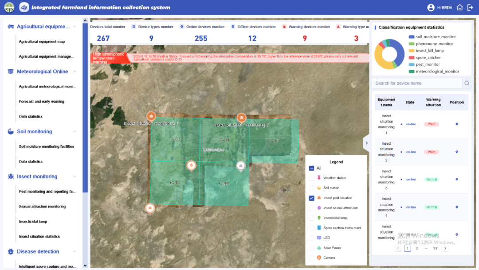Click the logout icon in header

click(470, 8)
